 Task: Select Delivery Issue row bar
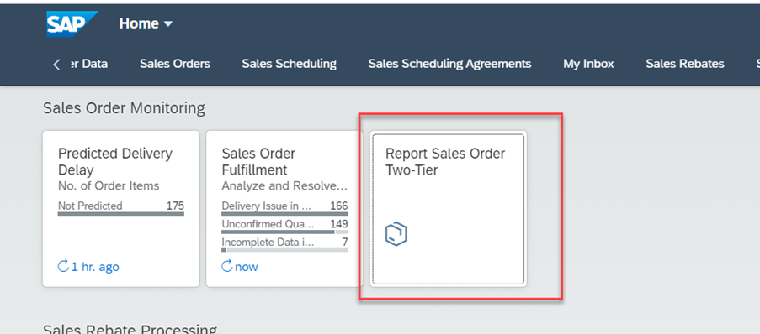tap(284, 214)
